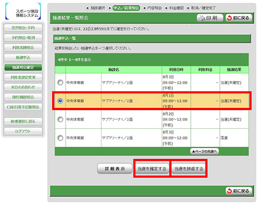View 本日のお知らせ from the side menu
Screen dimensions: 258x204
coord(23,87)
